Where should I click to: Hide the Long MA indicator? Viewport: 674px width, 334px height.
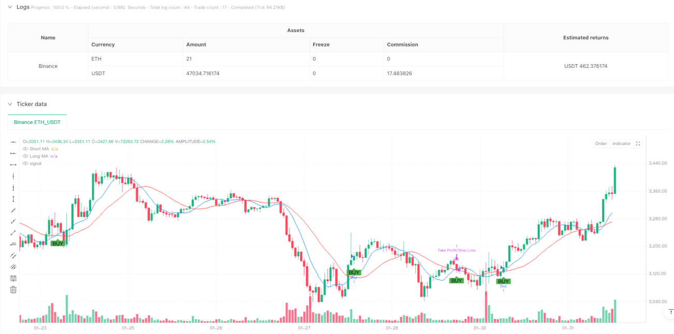(25, 156)
